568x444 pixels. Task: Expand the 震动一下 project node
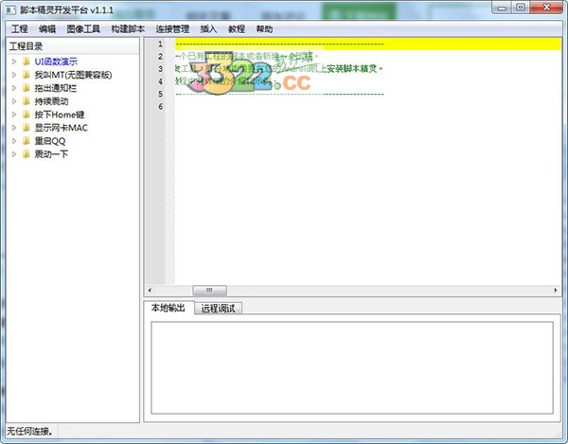pyautogui.click(x=14, y=154)
